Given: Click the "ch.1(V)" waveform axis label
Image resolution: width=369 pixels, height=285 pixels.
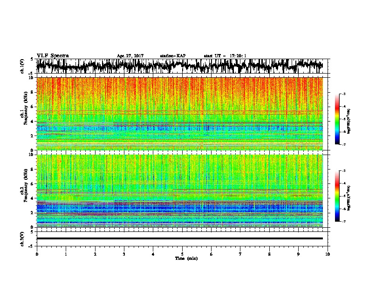Looking at the screenshot, I should point(22,66).
